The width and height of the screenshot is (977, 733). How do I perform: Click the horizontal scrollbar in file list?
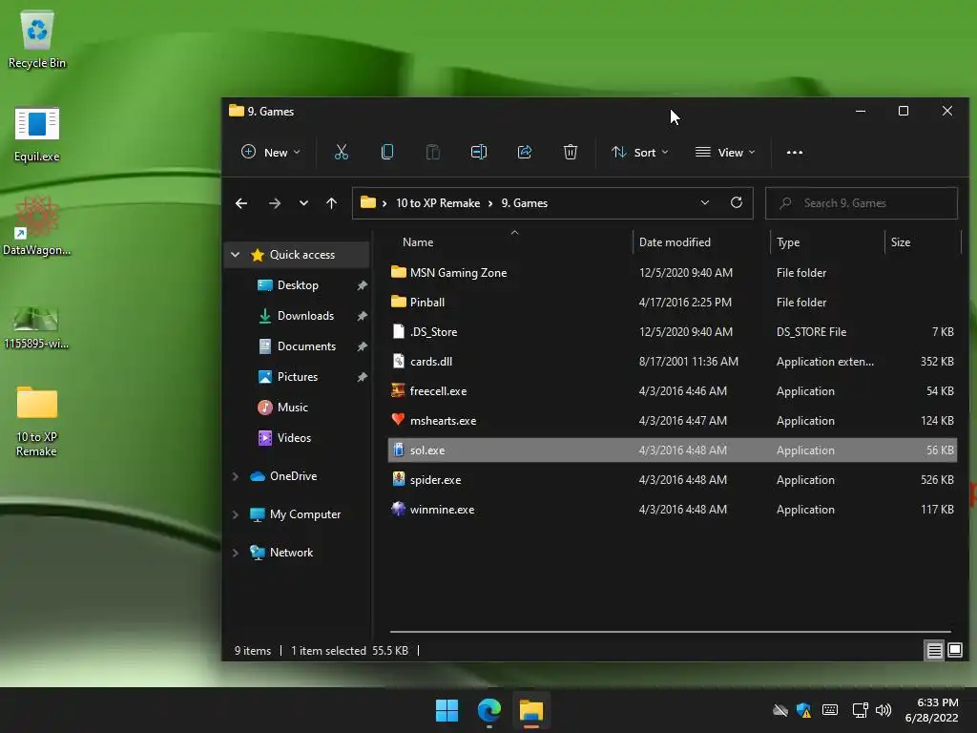(x=671, y=632)
